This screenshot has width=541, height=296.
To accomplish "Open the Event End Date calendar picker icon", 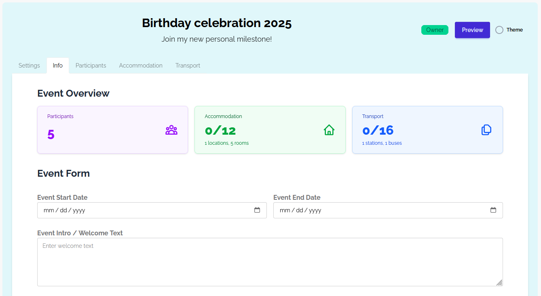I will pos(493,210).
